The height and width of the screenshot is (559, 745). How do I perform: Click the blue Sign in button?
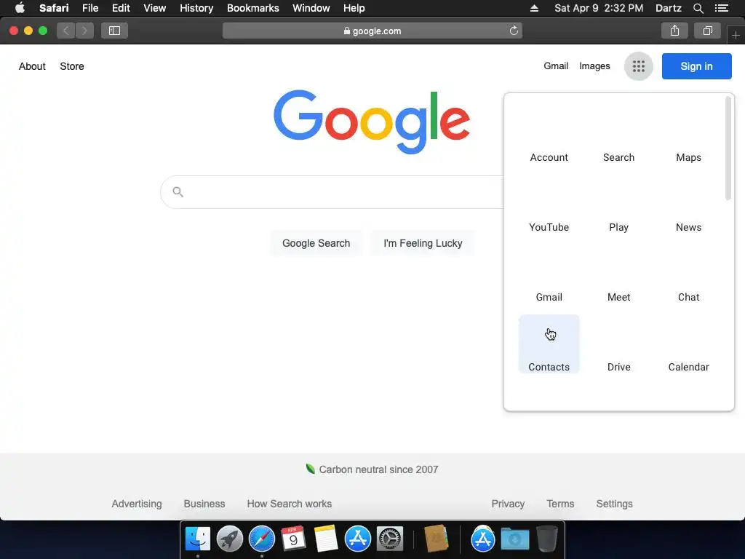(x=696, y=66)
